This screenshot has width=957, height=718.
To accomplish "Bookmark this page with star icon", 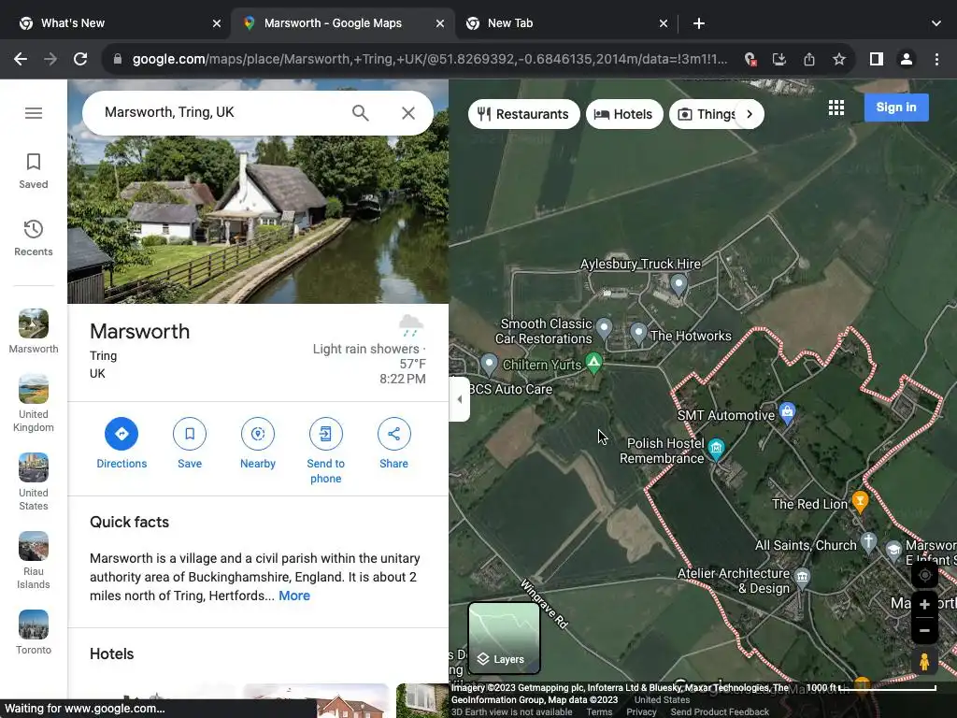I will click(839, 59).
